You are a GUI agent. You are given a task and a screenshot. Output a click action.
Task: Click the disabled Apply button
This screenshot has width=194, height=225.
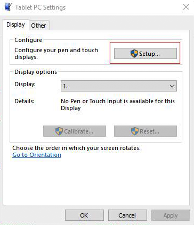(x=171, y=215)
